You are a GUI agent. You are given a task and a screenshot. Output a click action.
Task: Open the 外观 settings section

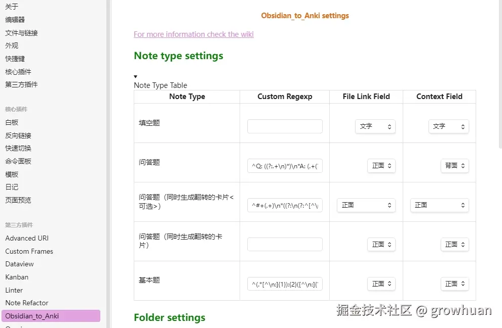(x=12, y=45)
